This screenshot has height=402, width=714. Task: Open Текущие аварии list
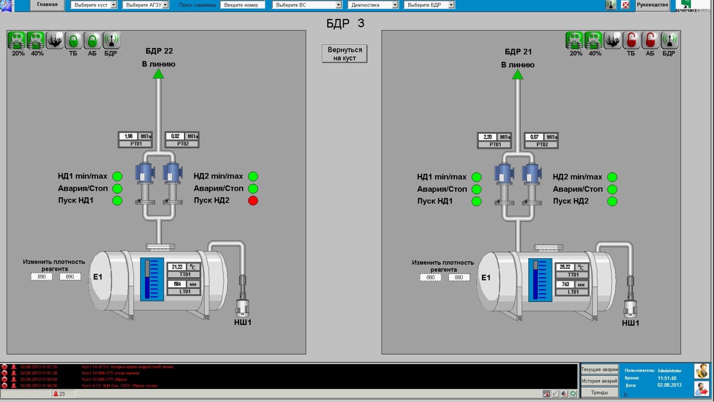(599, 369)
